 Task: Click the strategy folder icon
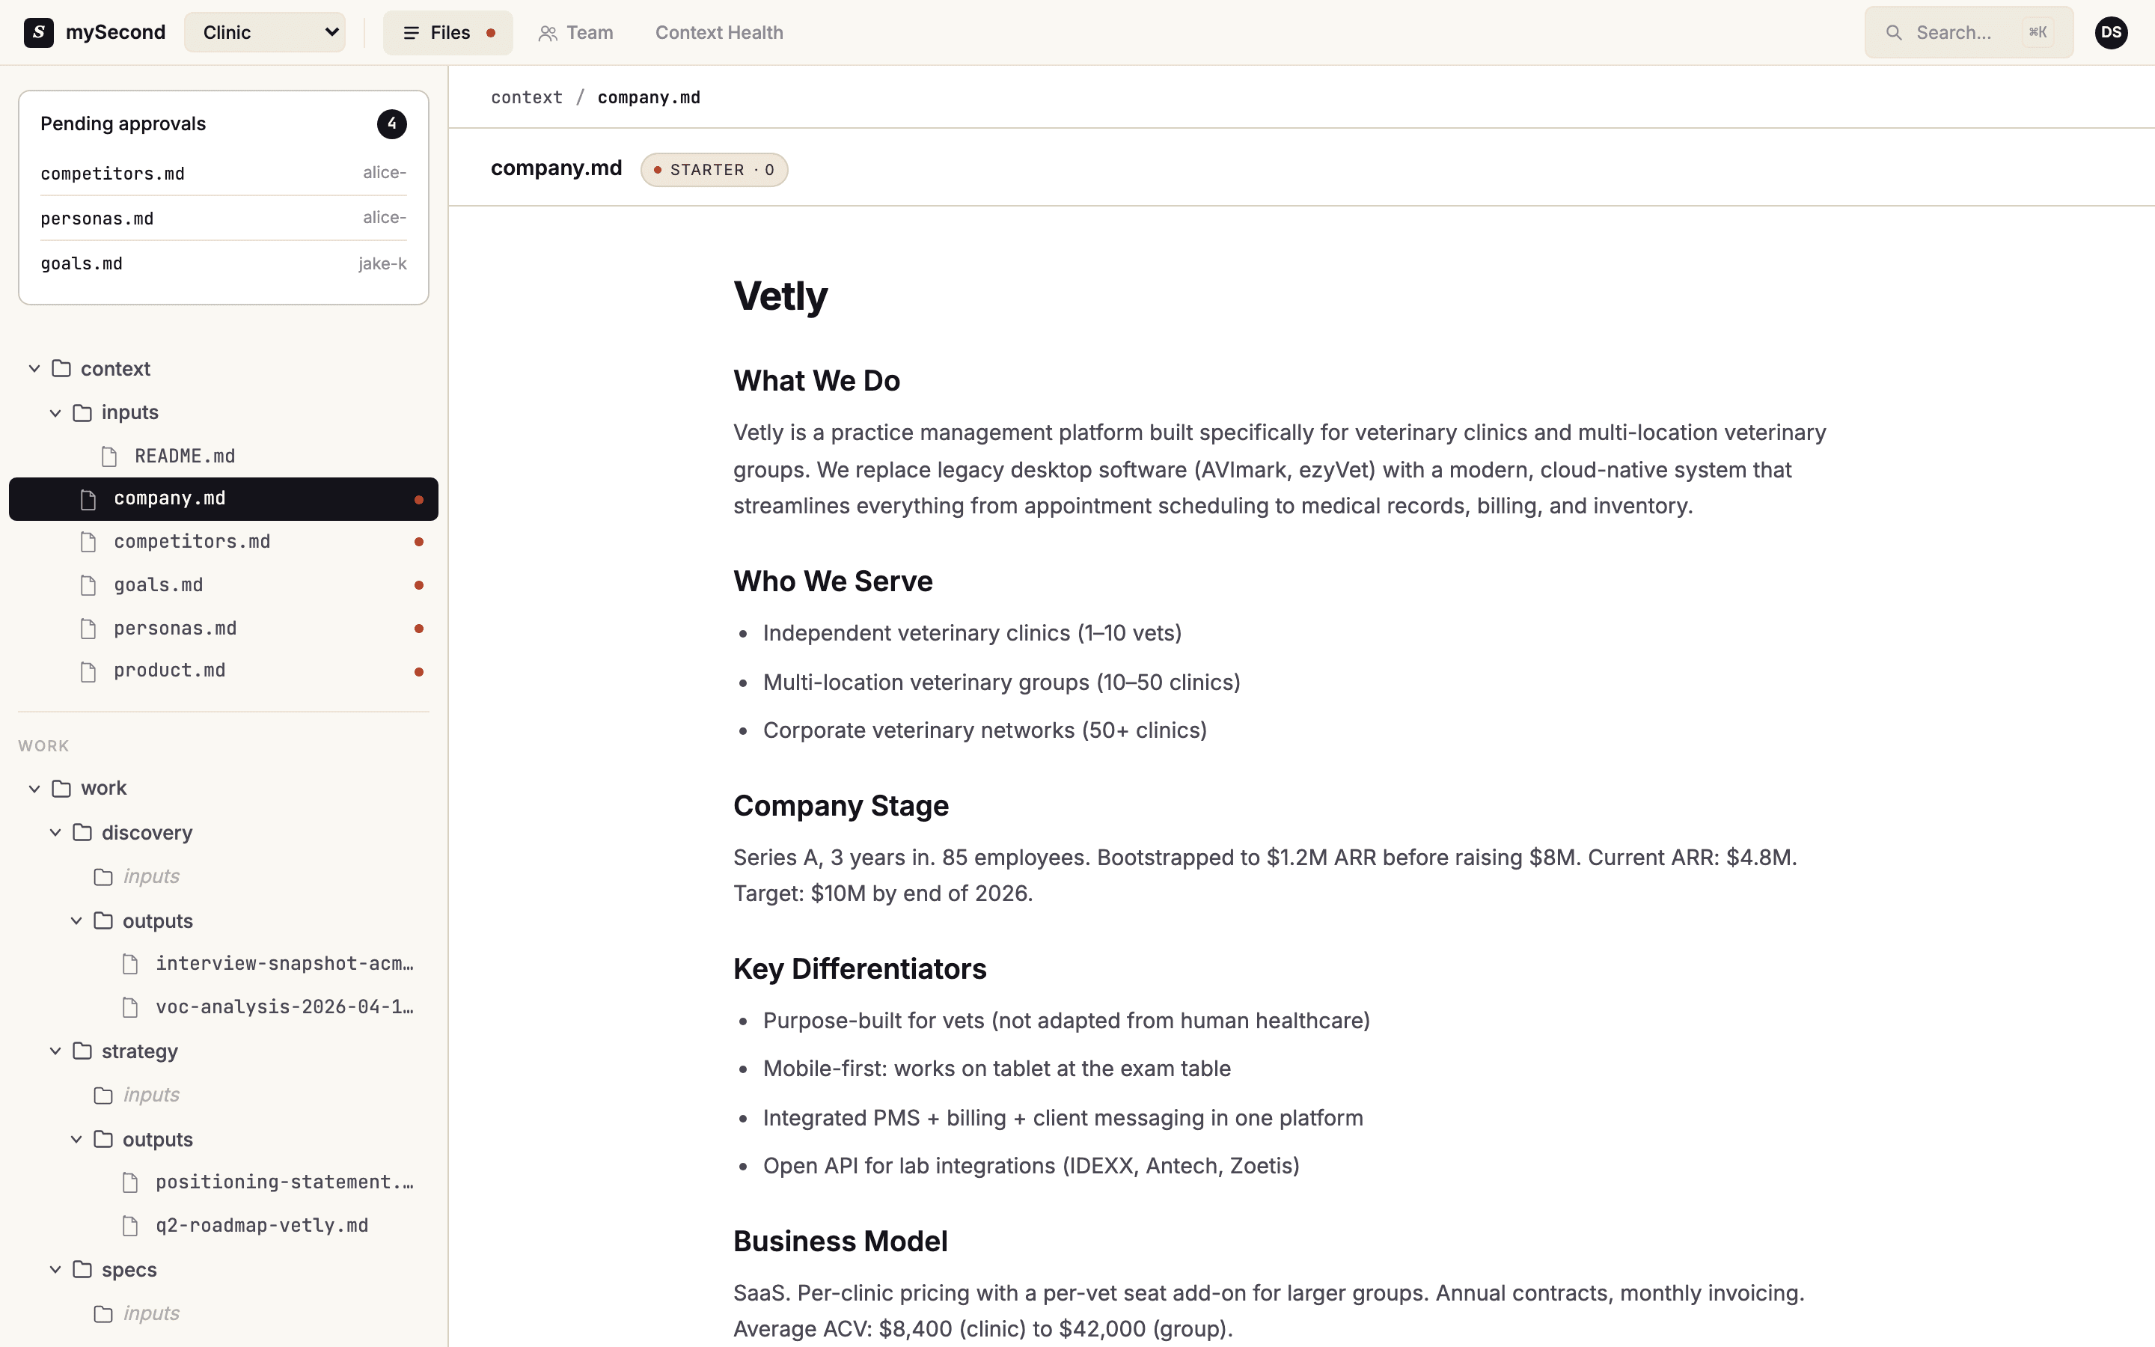tap(83, 1051)
